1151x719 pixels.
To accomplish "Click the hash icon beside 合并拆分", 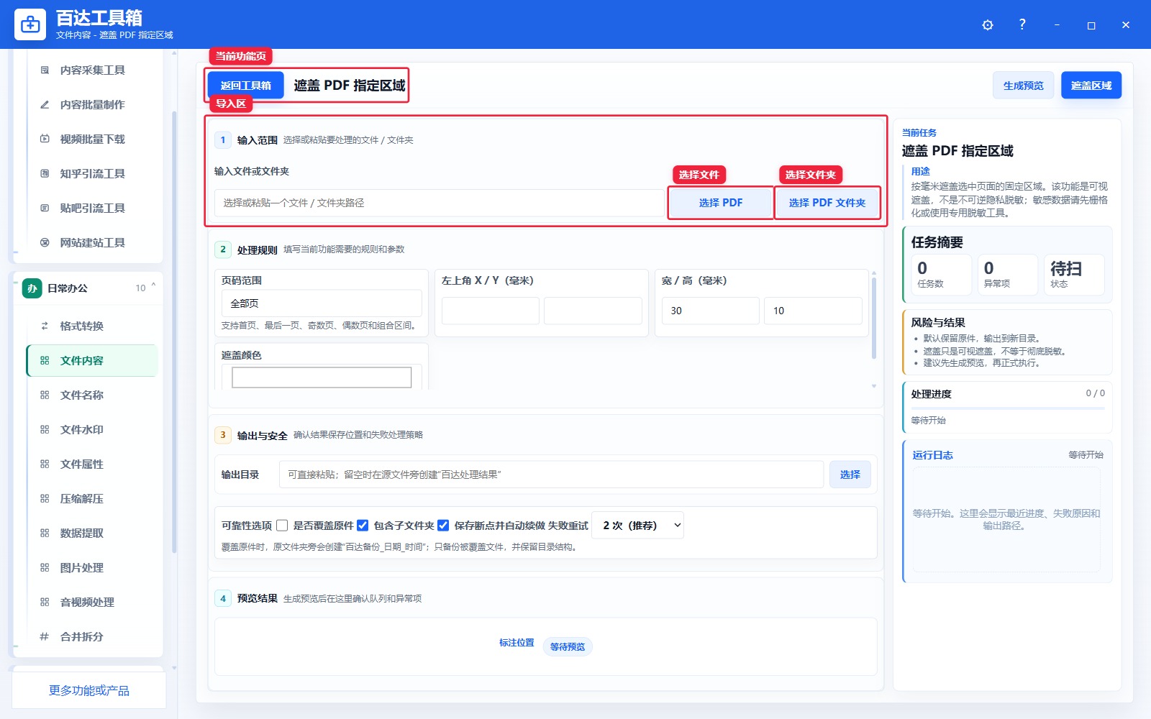I will pyautogui.click(x=45, y=636).
